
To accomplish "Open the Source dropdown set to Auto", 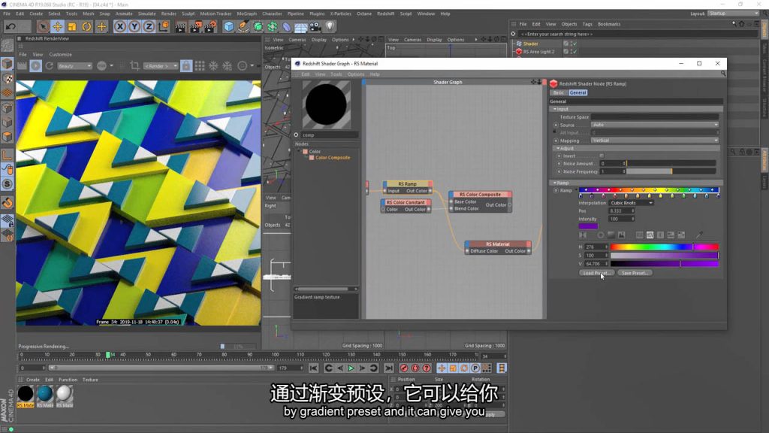I will click(655, 125).
